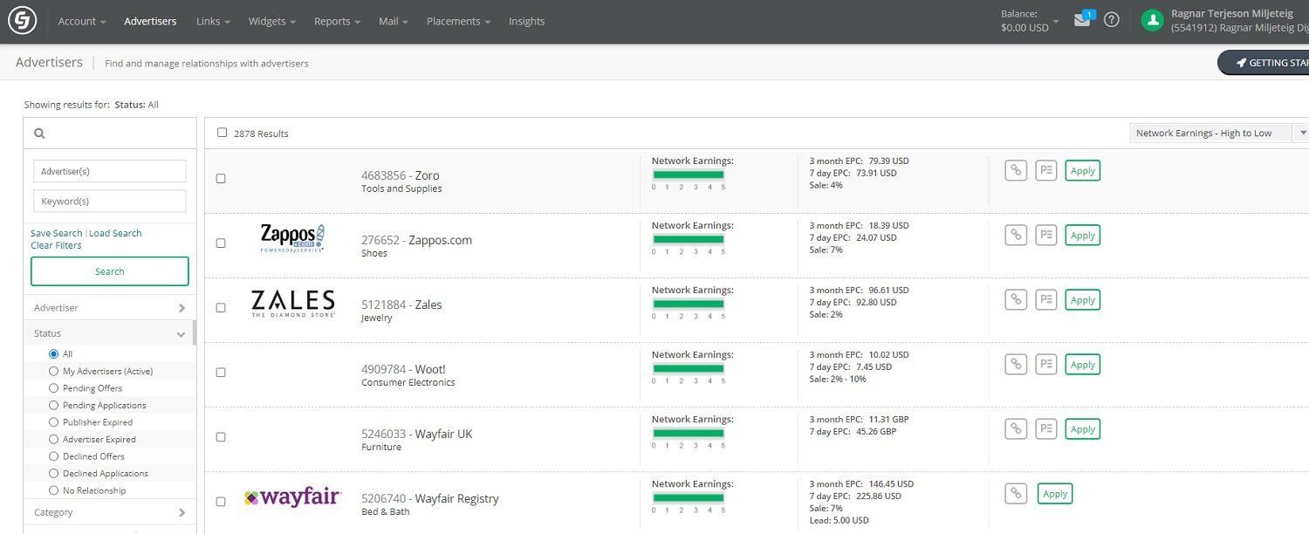Open the Widgets menu dropdown
This screenshot has height=534, width=1309.
click(x=271, y=21)
